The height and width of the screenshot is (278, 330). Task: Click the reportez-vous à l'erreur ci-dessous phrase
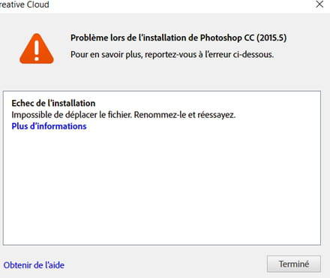[x=209, y=54]
